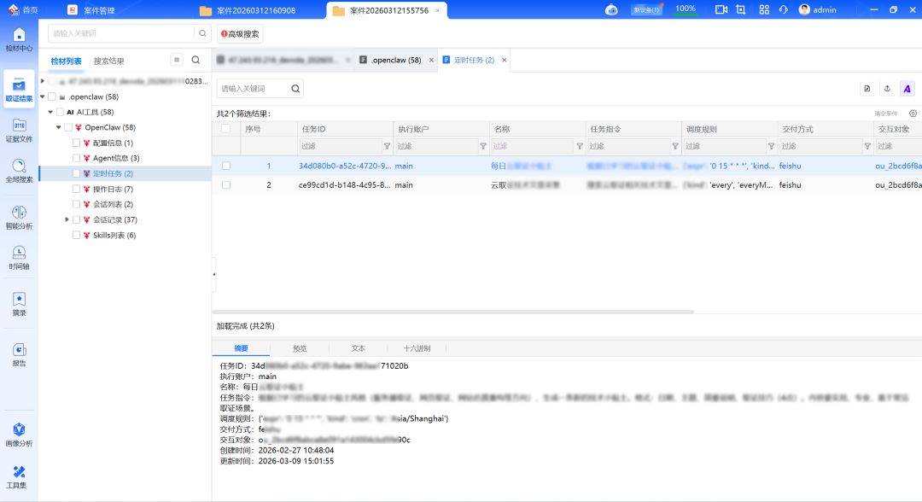Image resolution: width=922 pixels, height=502 pixels.
Task: Open the 时间轴 timeline view
Action: tap(19, 257)
